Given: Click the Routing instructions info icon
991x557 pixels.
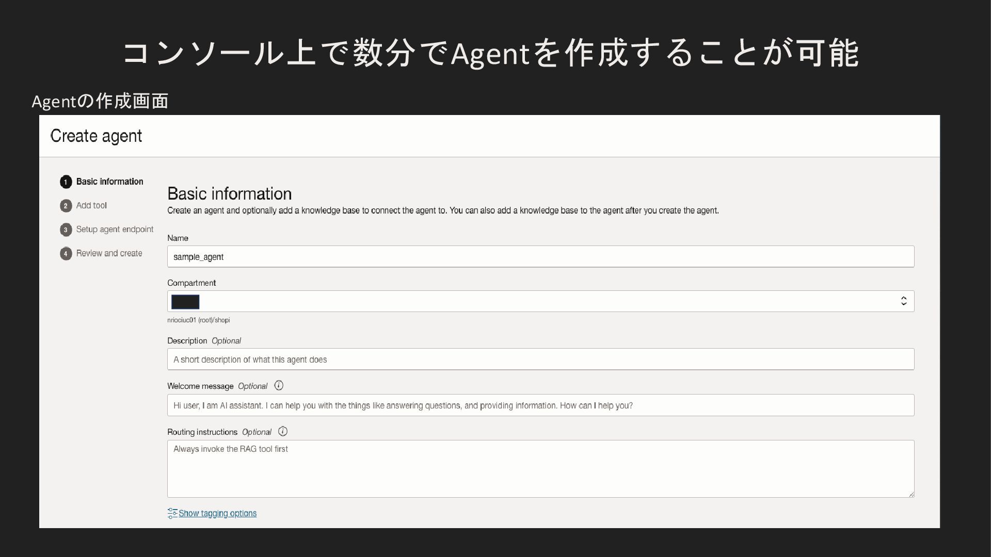Looking at the screenshot, I should [283, 431].
